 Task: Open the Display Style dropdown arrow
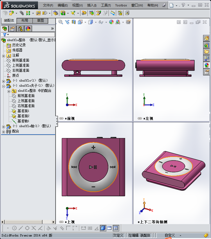coord(96,22)
